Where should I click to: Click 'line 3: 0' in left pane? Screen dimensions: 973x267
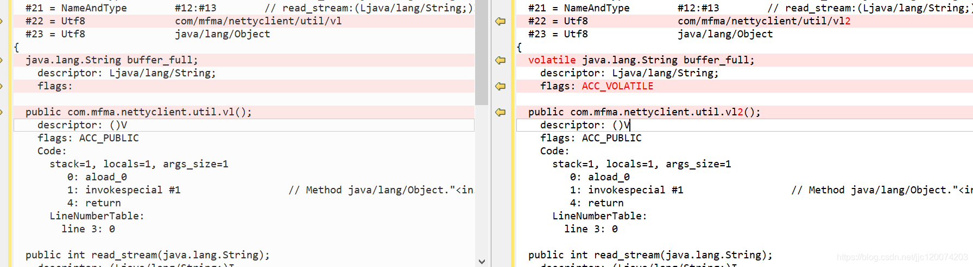[88, 229]
